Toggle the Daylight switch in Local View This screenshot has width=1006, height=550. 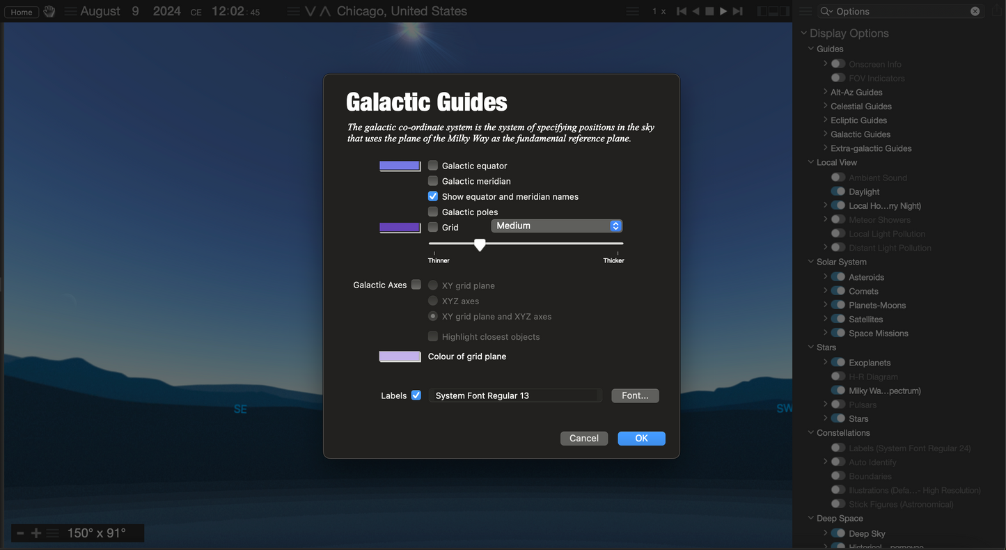click(838, 191)
